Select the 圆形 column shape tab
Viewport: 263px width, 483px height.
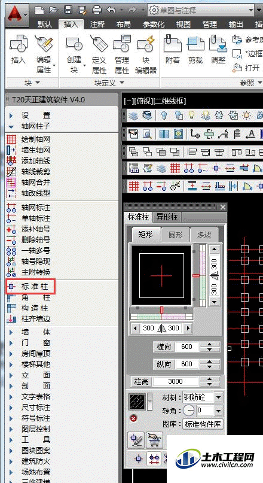coord(176,235)
